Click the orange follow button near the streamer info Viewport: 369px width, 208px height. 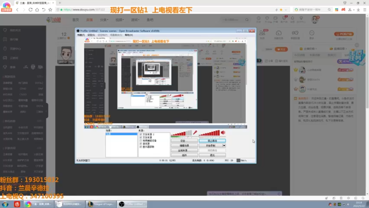tap(281, 49)
